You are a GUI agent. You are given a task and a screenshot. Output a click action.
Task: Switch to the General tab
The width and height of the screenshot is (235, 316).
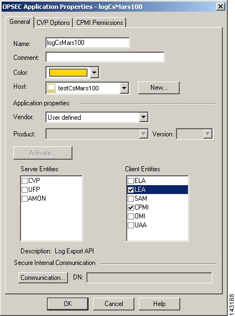tap(20, 22)
